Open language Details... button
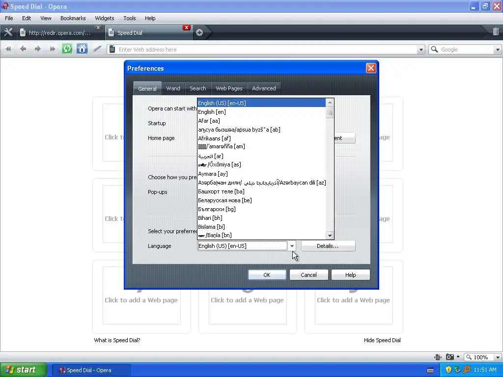503x377 pixels. 328,246
